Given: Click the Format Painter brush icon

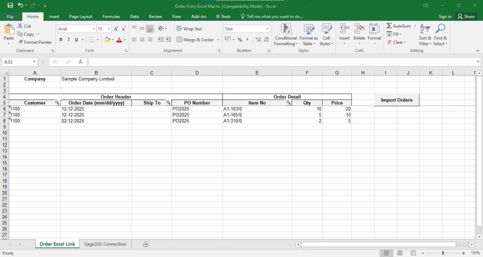Looking at the screenshot, I should (x=20, y=42).
